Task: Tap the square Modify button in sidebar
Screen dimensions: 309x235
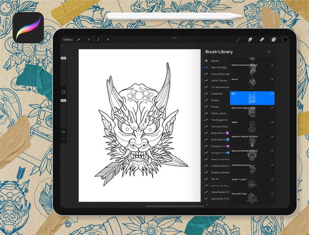Action: coord(63,92)
